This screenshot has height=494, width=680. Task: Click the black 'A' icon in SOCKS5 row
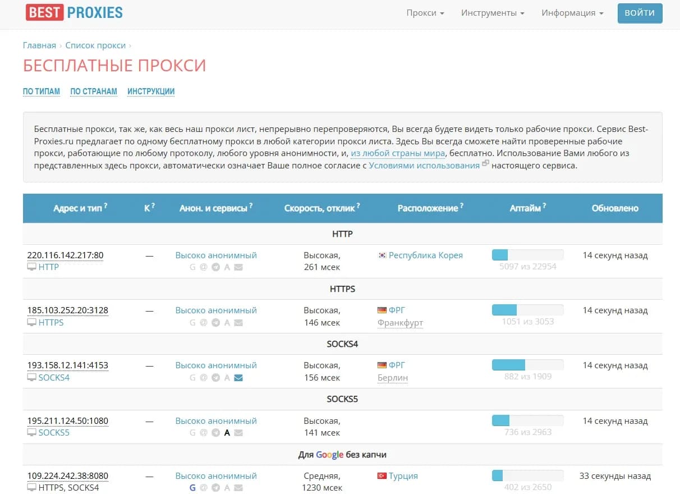[227, 433]
